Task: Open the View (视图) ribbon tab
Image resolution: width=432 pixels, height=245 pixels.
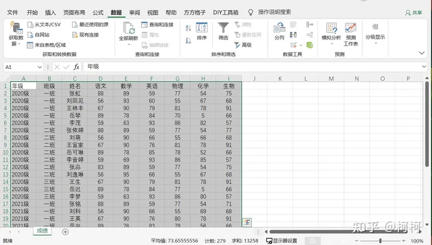Action: pos(153,12)
